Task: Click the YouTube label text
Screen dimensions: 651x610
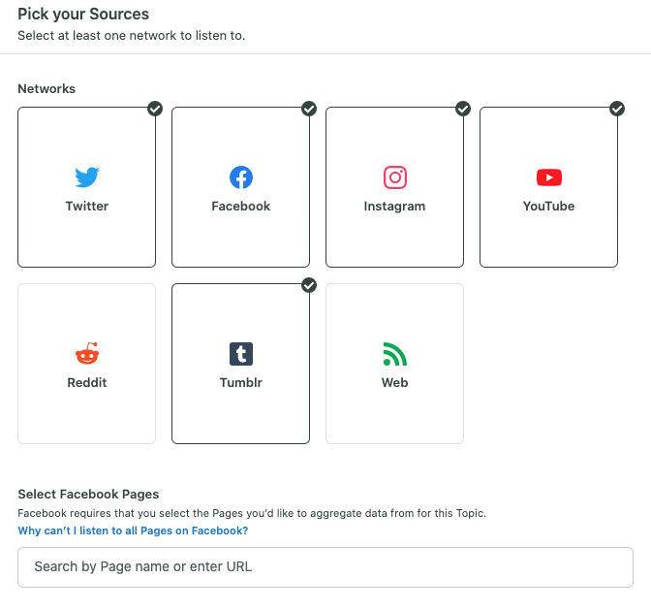Action: (549, 207)
